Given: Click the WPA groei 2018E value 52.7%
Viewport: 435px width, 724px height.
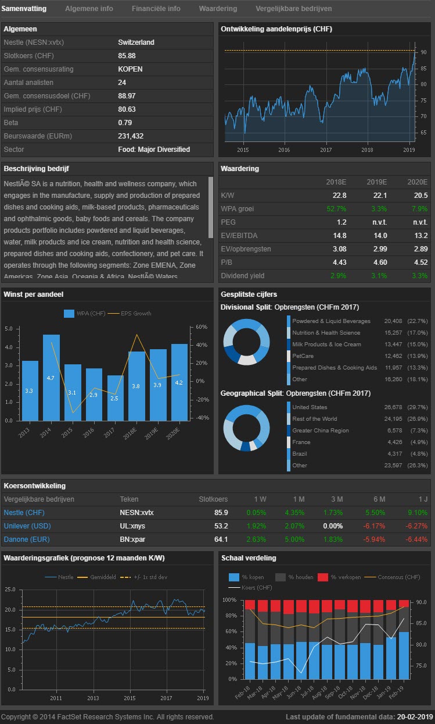Looking at the screenshot, I should point(337,209).
